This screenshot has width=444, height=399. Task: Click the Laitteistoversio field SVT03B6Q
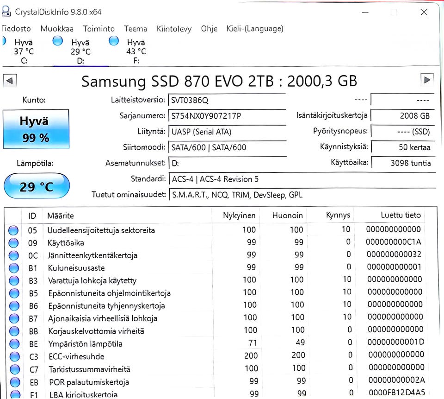click(x=227, y=101)
